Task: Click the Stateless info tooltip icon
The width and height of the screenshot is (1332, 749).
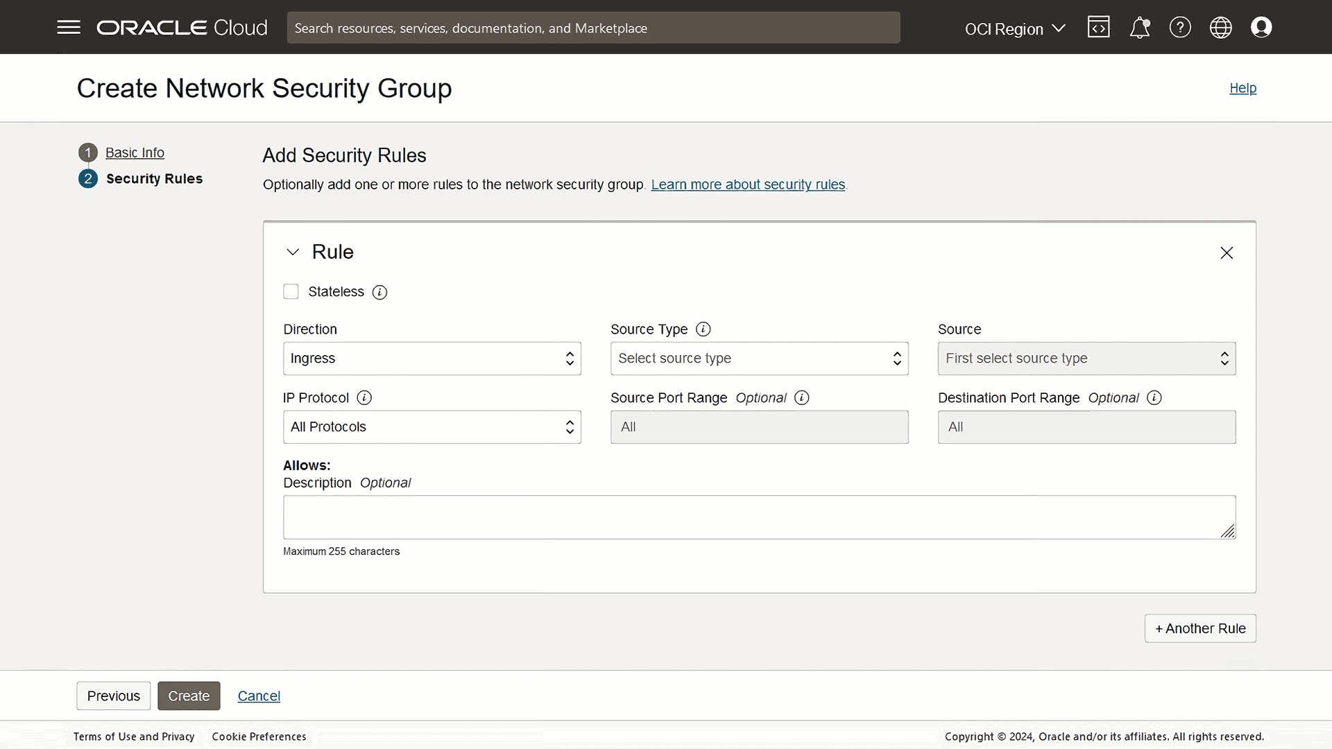Action: tap(379, 292)
